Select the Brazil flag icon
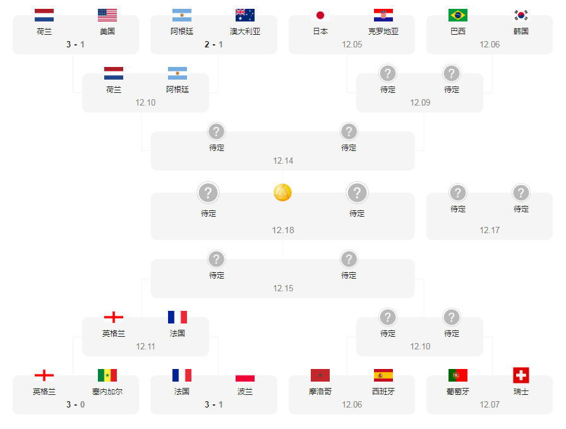 (x=458, y=16)
